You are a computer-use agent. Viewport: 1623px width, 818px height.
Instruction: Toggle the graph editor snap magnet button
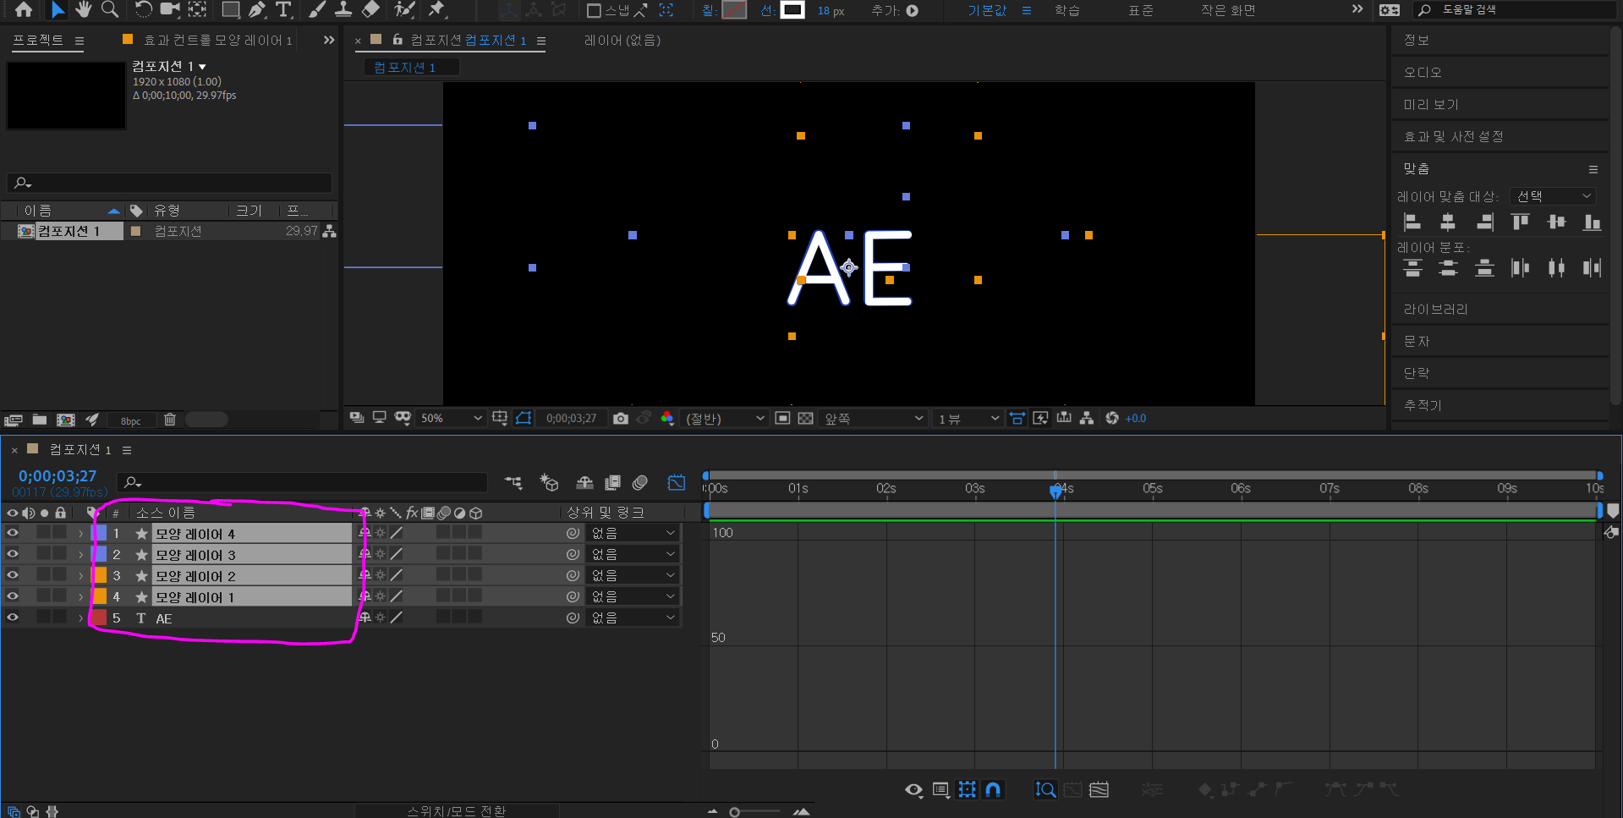(x=994, y=790)
